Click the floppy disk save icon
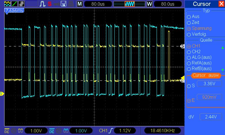The image size is (225, 135). point(64,4)
